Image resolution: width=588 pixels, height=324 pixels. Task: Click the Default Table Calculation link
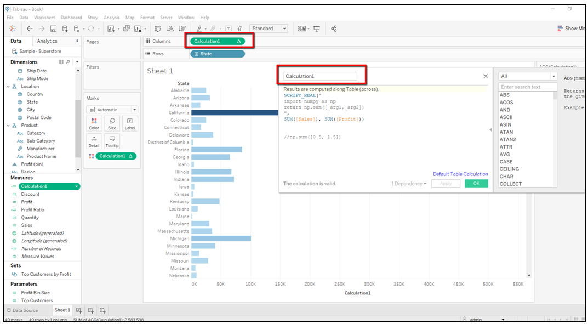tap(460, 174)
